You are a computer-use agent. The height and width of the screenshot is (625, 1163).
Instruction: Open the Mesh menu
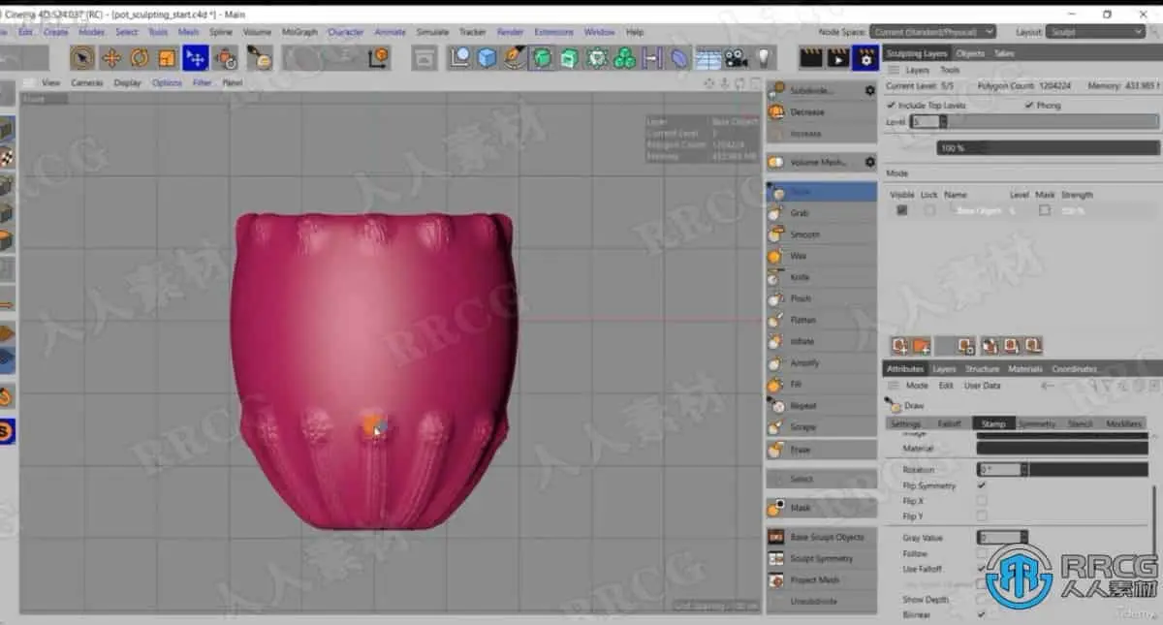click(x=188, y=32)
